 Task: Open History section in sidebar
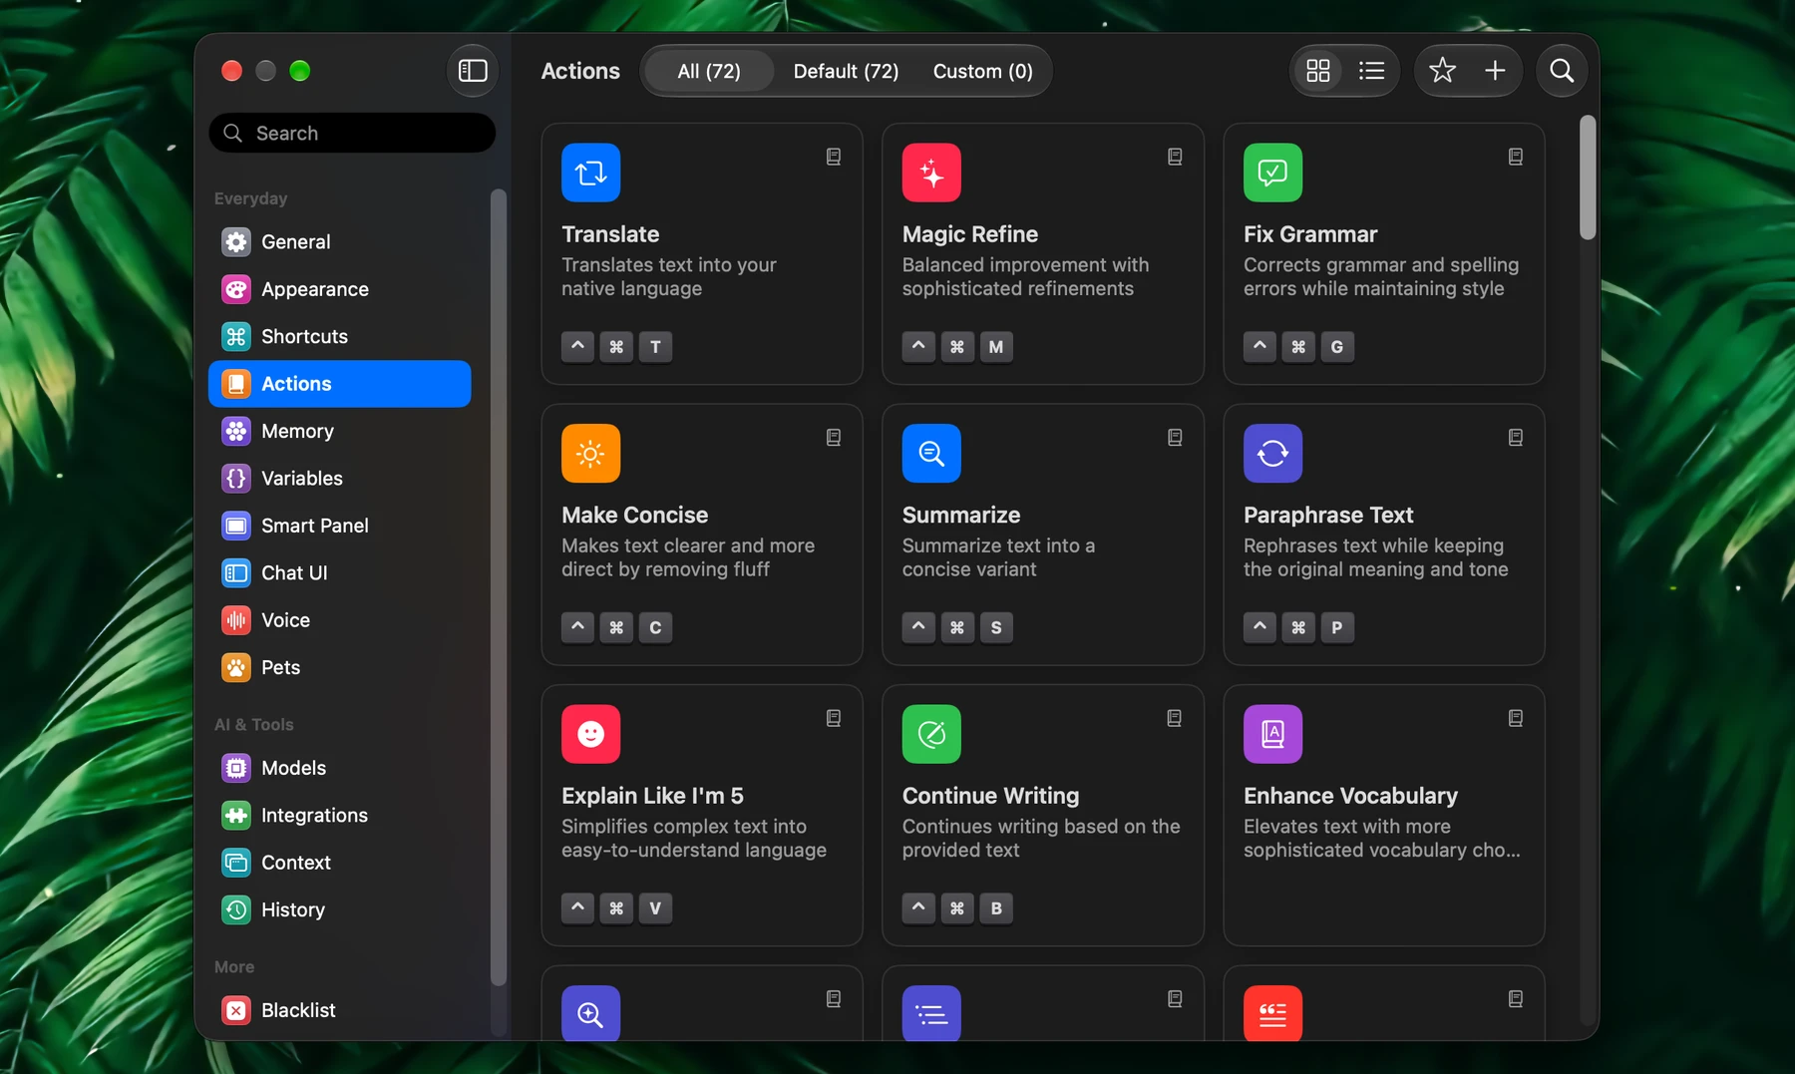339,909
